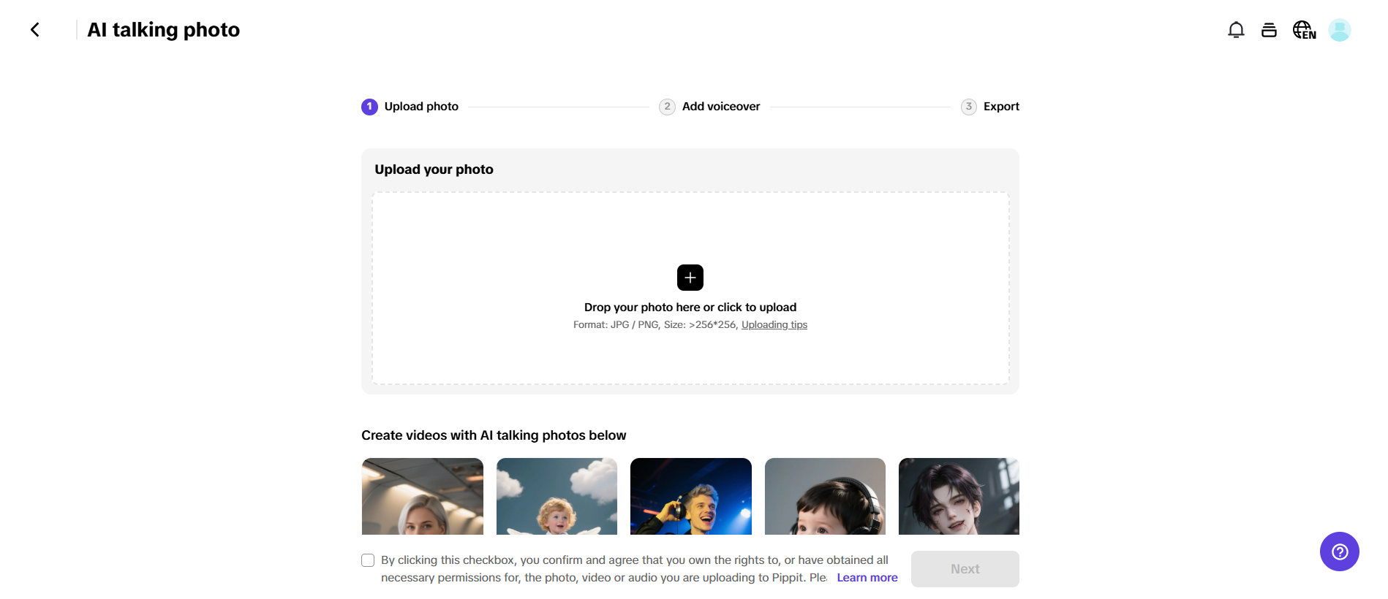The width and height of the screenshot is (1388, 599).
Task: Go to the Upload photo step
Action: 421,107
